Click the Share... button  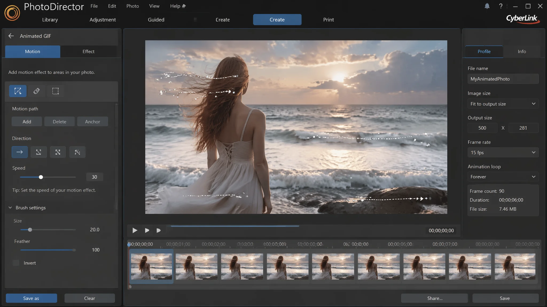pos(435,298)
